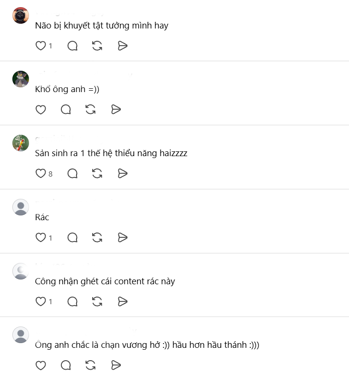The width and height of the screenshot is (349, 373).
Task: Open the green avatar next to 'Sản sinh' comment
Action: coord(21,143)
